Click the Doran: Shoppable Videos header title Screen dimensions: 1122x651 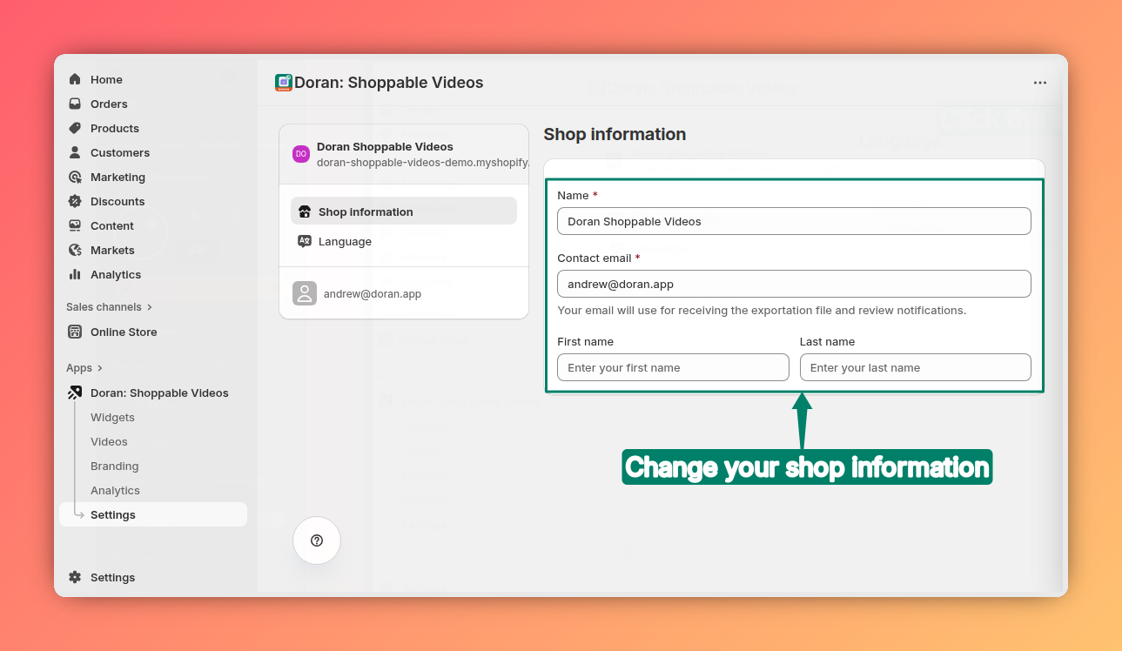(388, 83)
